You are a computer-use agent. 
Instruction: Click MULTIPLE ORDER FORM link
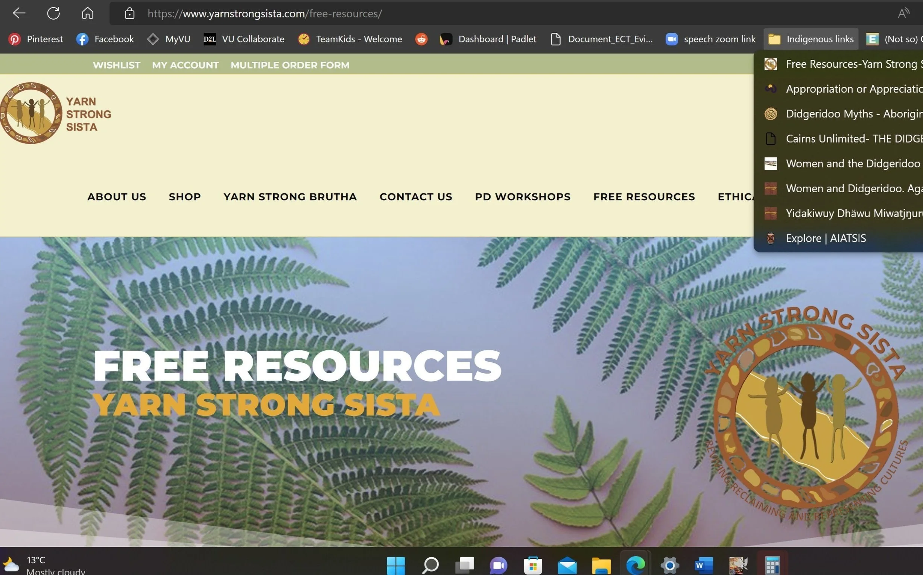[x=290, y=65]
